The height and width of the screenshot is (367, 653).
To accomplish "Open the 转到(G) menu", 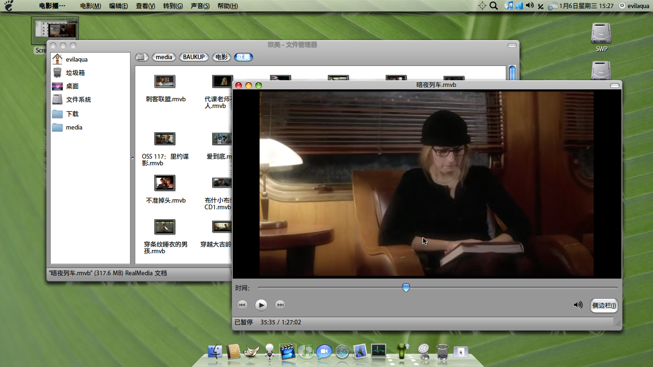I will [x=173, y=6].
